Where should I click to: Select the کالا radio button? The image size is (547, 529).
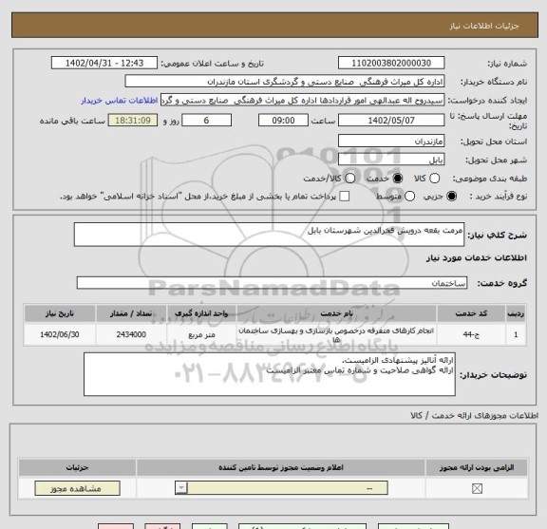click(434, 179)
